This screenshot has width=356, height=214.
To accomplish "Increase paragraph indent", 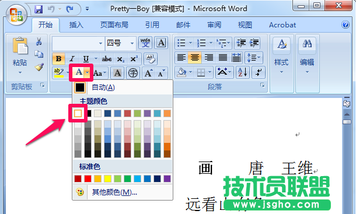I will tap(254, 43).
